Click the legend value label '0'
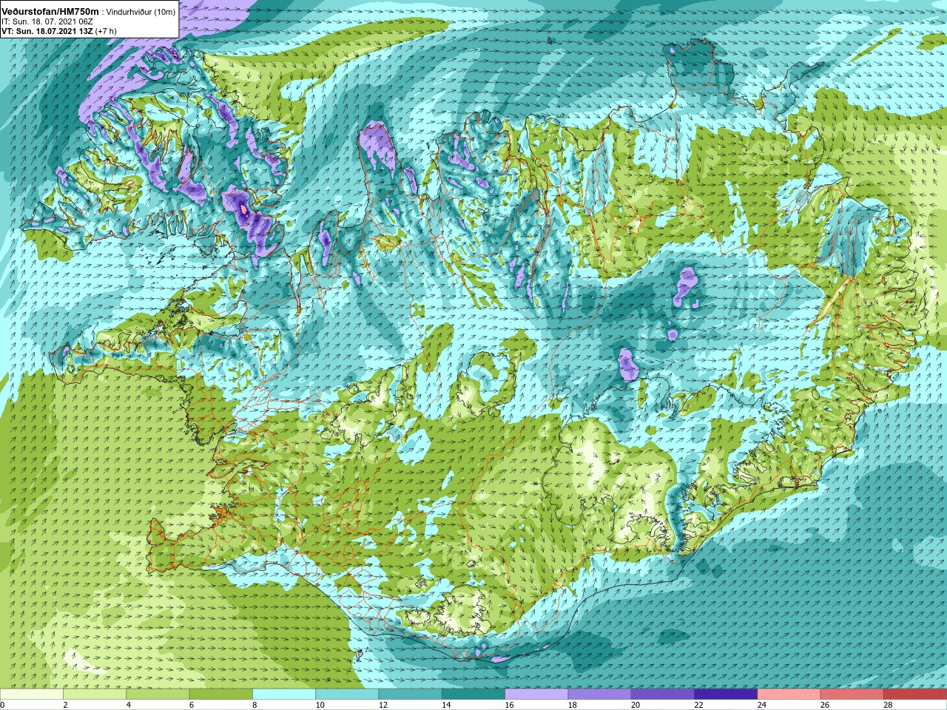 (3, 705)
